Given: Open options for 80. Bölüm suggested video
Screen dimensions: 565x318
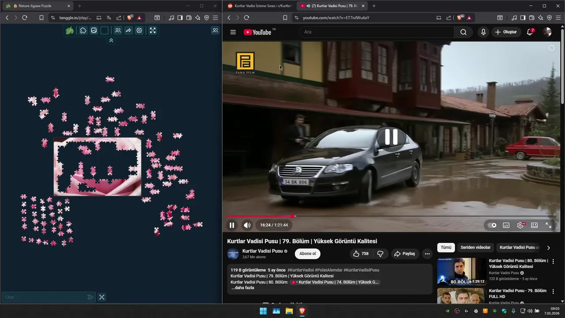Looking at the screenshot, I should pos(553,261).
